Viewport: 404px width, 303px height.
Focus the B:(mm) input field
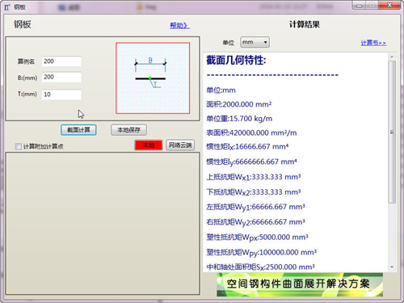pos(61,78)
